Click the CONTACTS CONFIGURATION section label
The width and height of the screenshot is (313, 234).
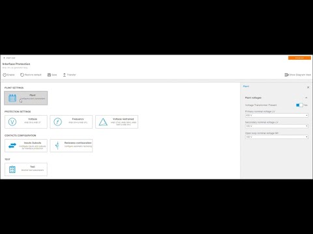coord(20,135)
